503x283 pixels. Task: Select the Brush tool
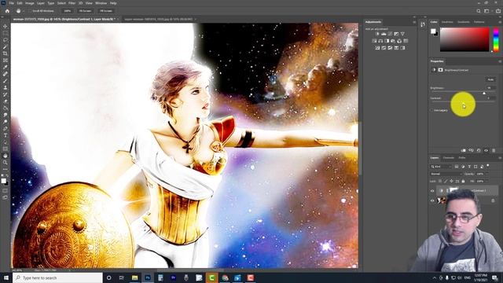coord(6,80)
